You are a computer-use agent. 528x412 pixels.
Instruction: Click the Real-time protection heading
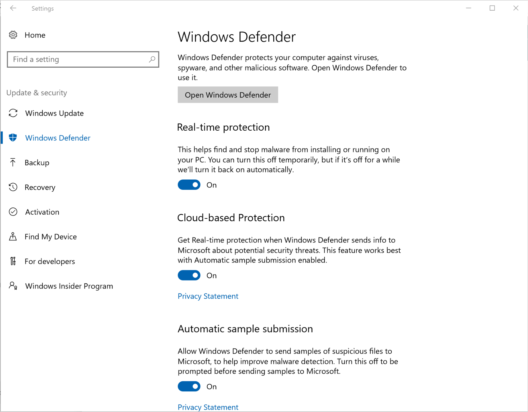click(x=224, y=127)
